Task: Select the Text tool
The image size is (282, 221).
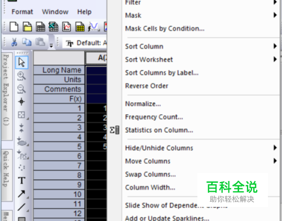Action: (21, 180)
